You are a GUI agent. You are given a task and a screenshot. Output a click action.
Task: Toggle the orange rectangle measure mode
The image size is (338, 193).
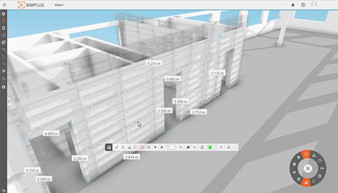click(142, 147)
